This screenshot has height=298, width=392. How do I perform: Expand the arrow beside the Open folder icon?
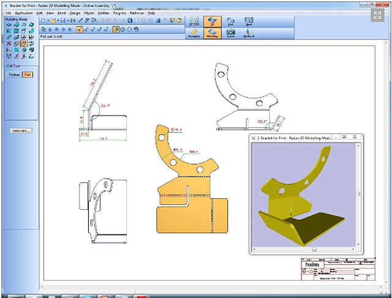pos(58,20)
